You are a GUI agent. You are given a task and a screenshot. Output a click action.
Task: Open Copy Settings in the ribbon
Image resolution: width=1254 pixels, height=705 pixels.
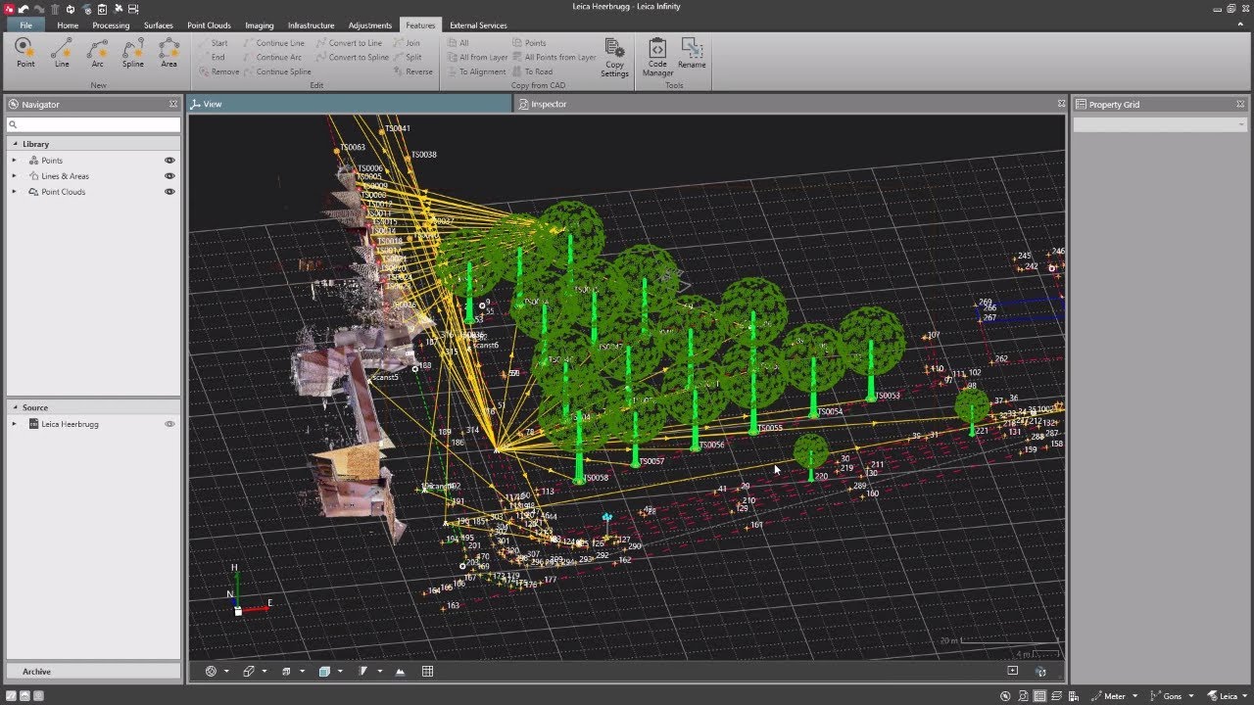click(x=615, y=58)
